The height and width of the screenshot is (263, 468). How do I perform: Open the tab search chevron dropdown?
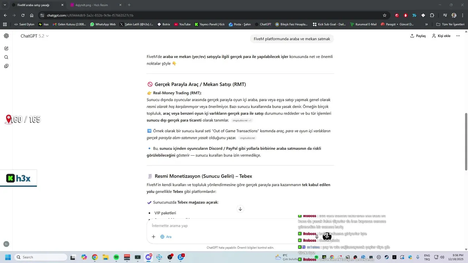tap(5, 5)
